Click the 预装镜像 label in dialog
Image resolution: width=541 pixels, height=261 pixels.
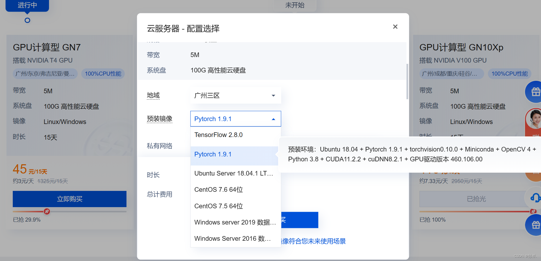click(160, 119)
